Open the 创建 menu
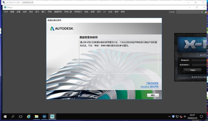 (19, 12)
